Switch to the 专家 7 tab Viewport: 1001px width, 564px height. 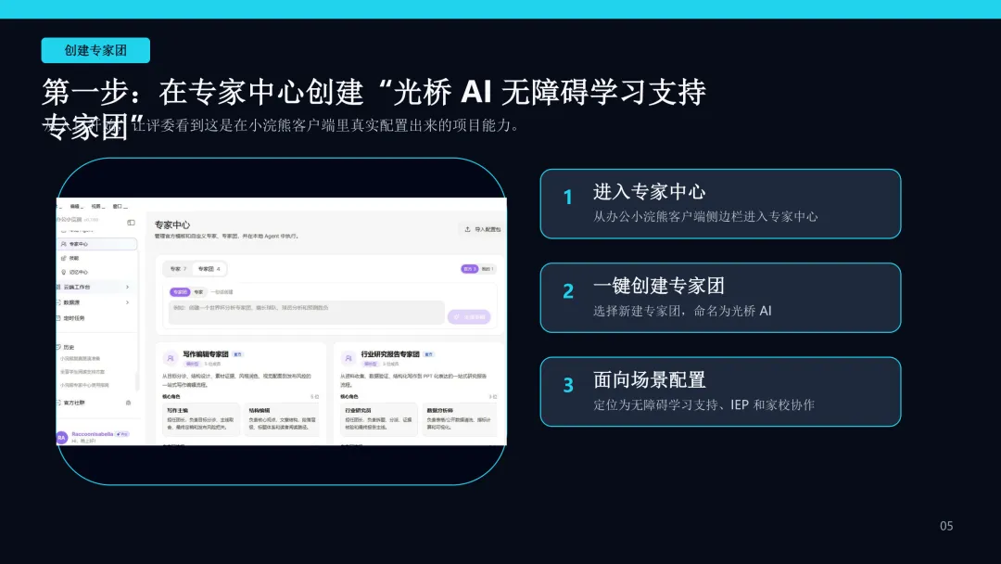[178, 269]
